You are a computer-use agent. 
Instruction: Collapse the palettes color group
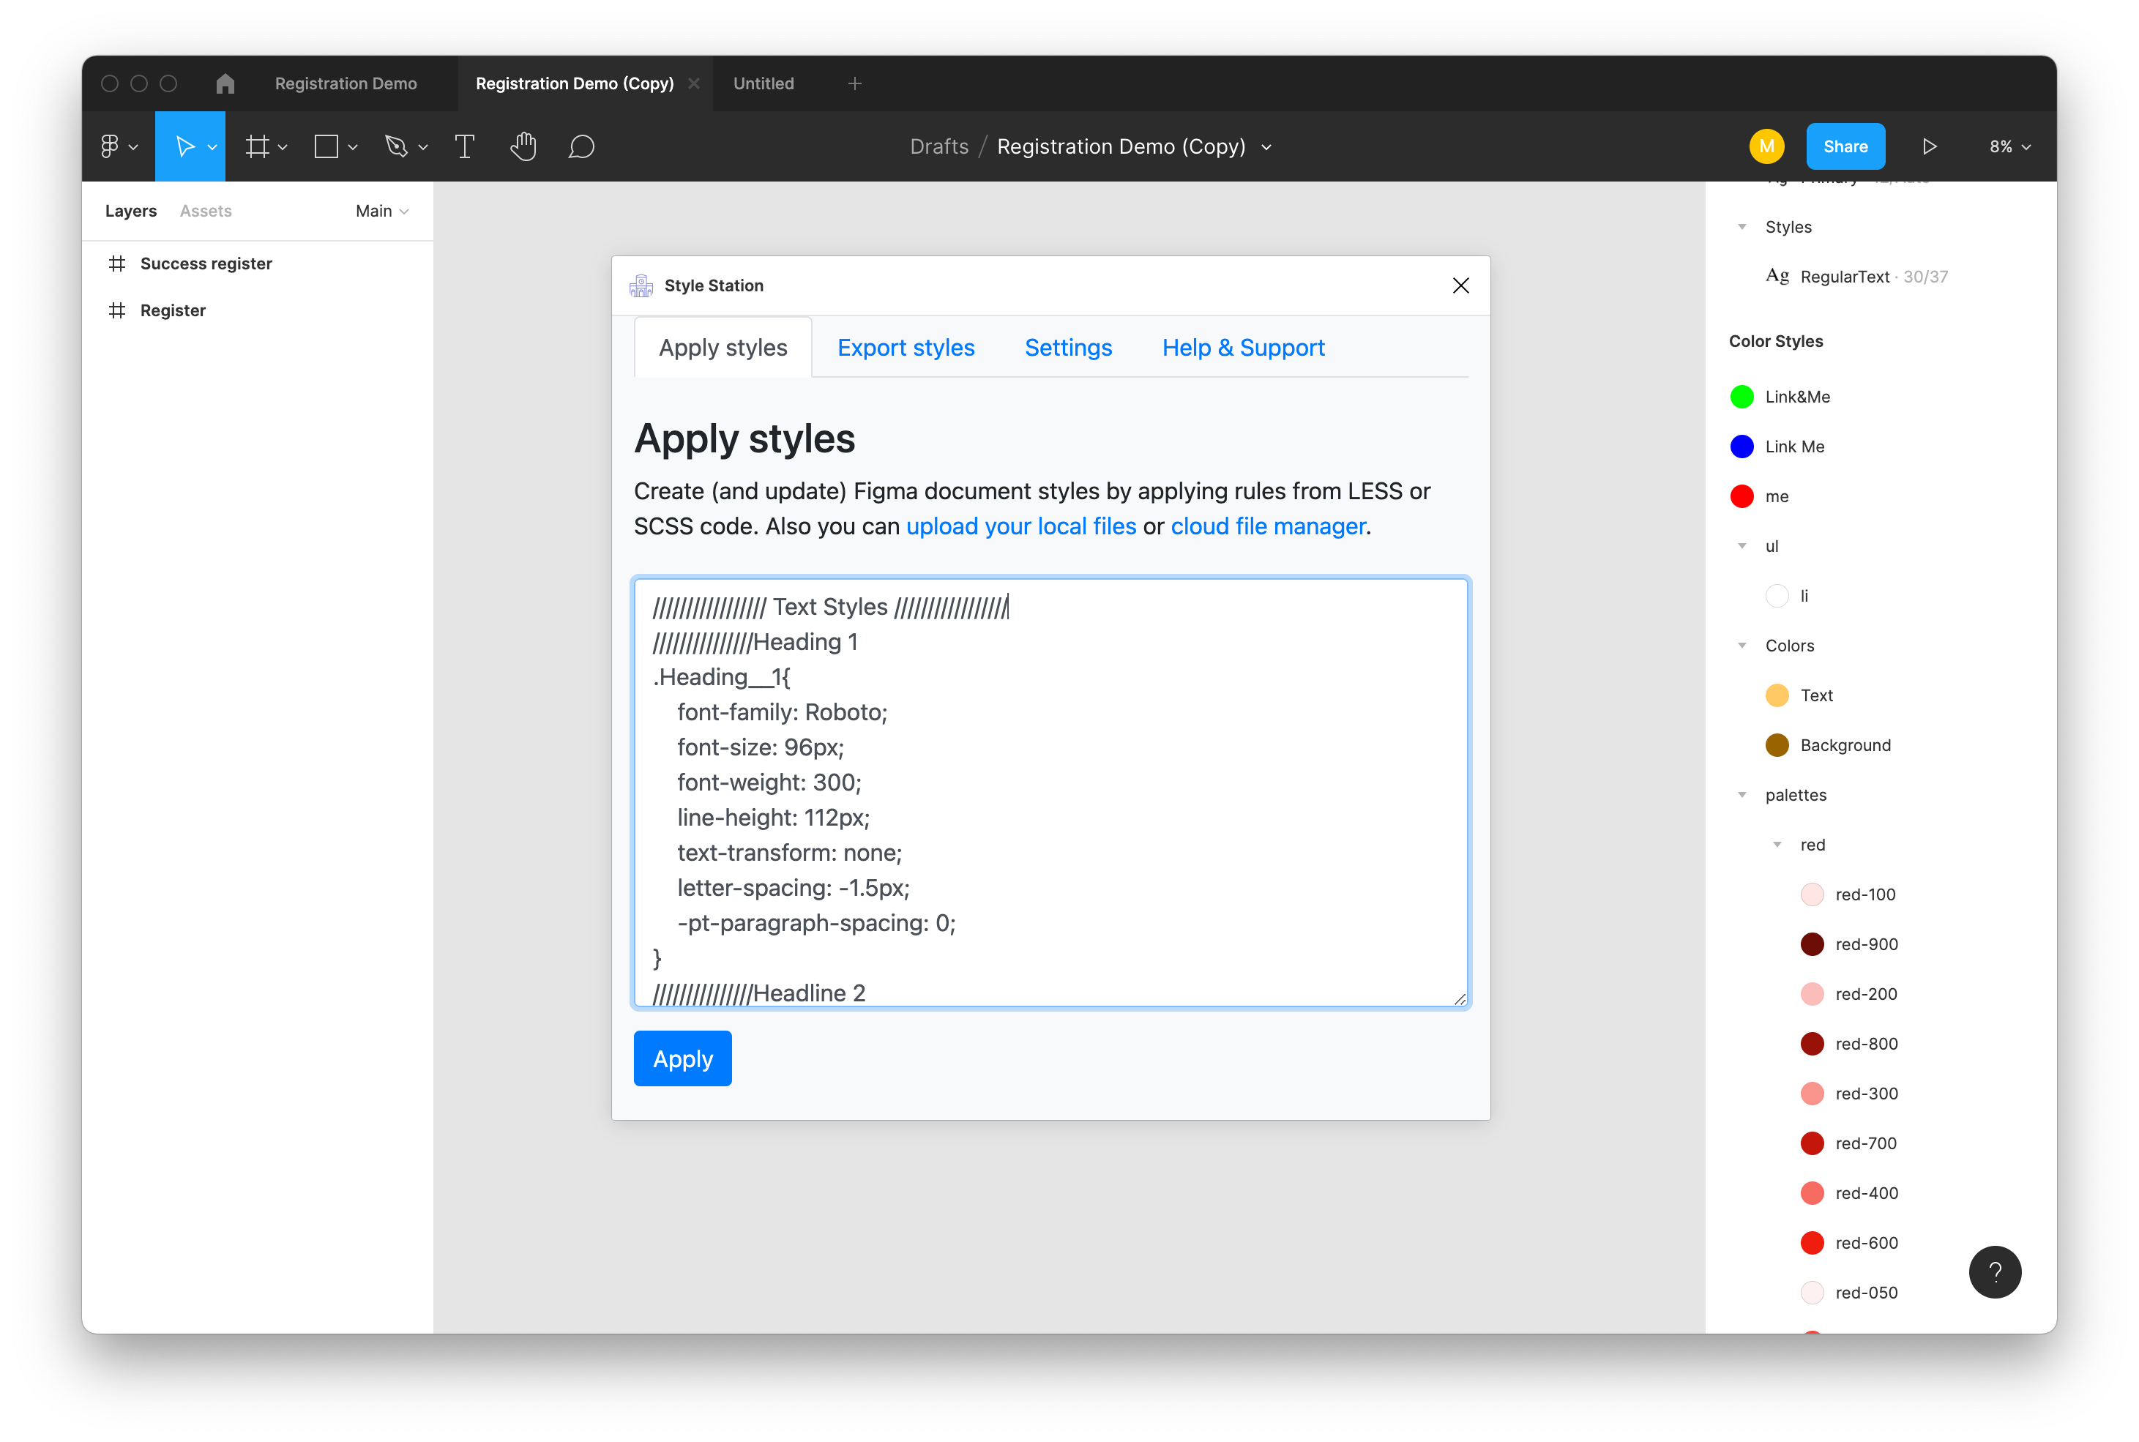click(1742, 795)
